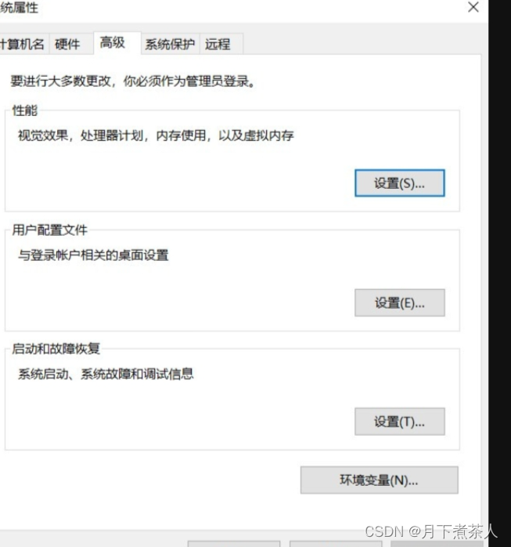Click 设置(S)... in the 性能 section
Image resolution: width=511 pixels, height=547 pixels.
click(400, 183)
